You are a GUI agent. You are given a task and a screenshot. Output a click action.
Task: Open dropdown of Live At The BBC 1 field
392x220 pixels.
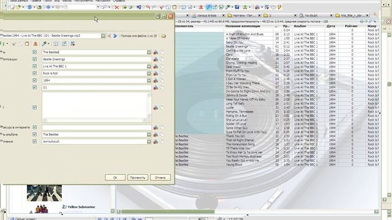tap(149, 67)
